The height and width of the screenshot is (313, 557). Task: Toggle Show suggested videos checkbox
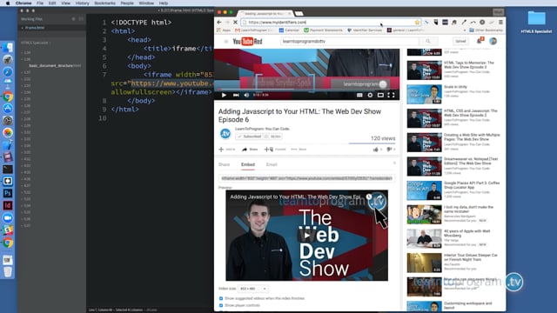(x=221, y=298)
